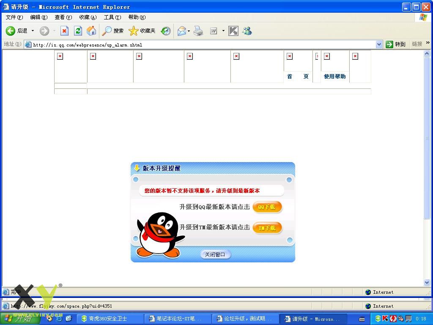
Task: Click the Edit with Word icon
Action: pos(214,30)
